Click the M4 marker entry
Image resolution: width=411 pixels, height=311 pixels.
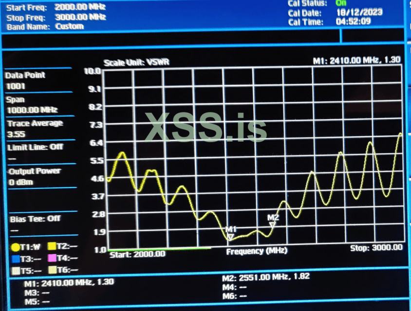234,288
